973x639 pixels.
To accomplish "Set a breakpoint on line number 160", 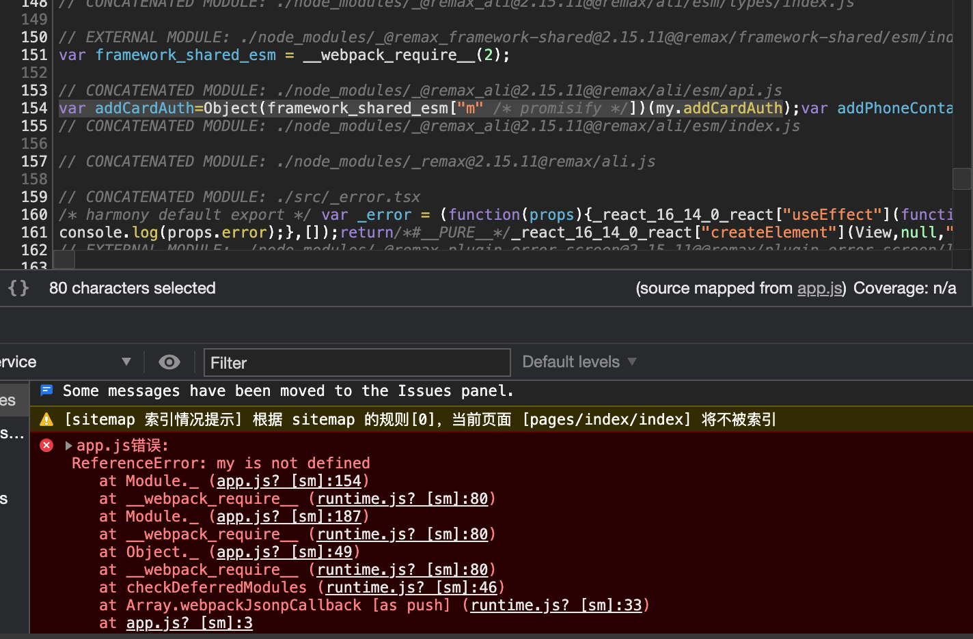I will [34, 214].
